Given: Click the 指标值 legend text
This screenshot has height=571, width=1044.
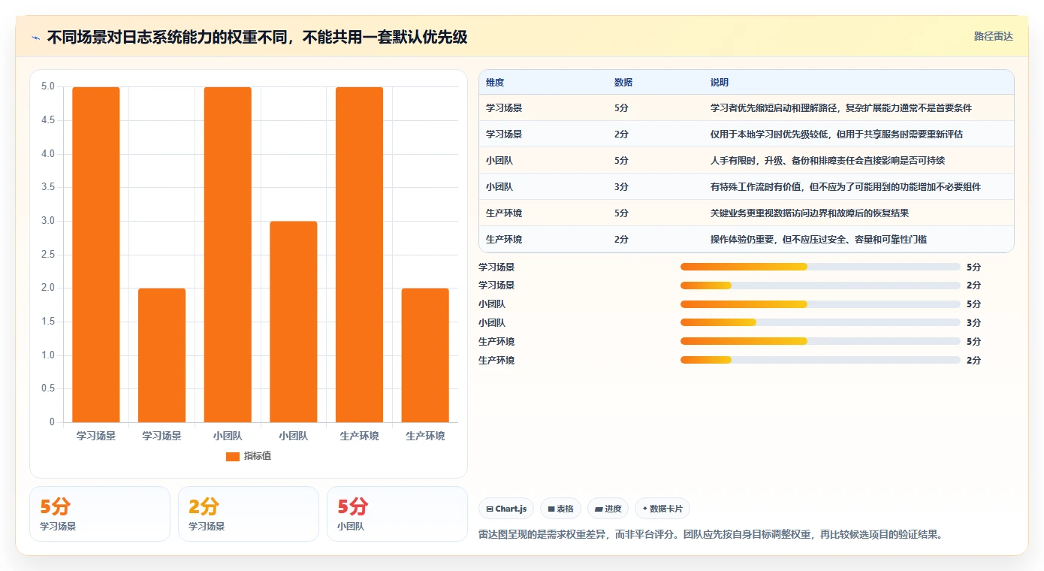Looking at the screenshot, I should [258, 456].
